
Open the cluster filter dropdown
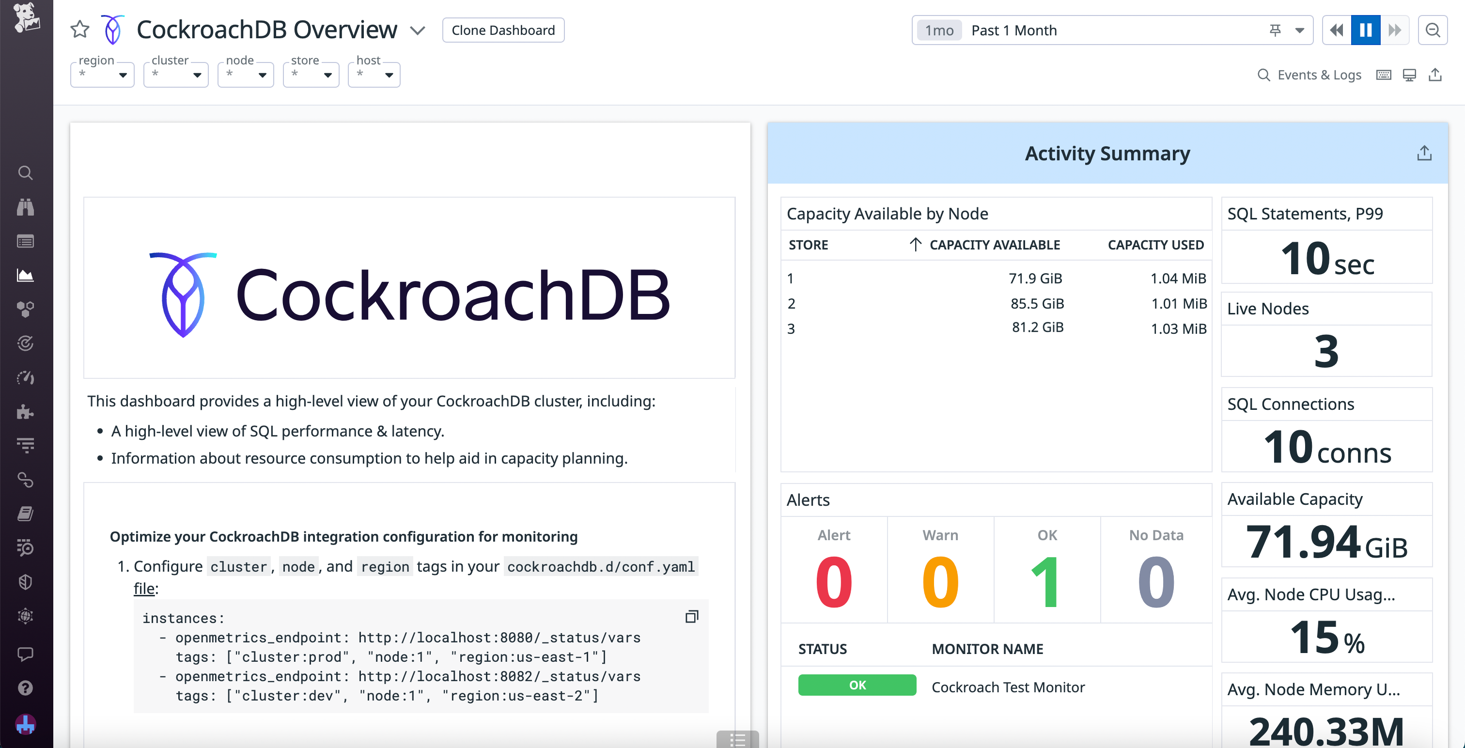[x=175, y=75]
